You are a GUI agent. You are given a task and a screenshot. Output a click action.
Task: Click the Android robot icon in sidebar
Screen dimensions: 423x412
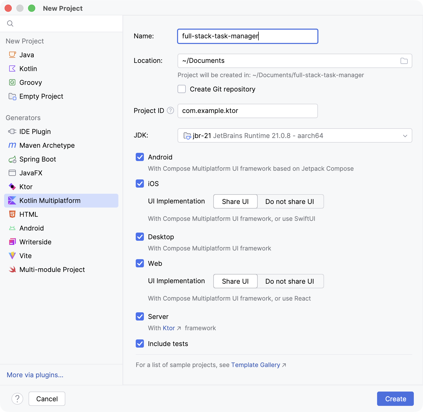(x=12, y=228)
